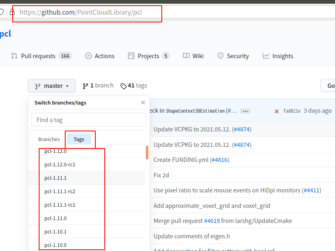Click the branch icon in master button
This screenshot has height=251, width=335.
coord(38,86)
